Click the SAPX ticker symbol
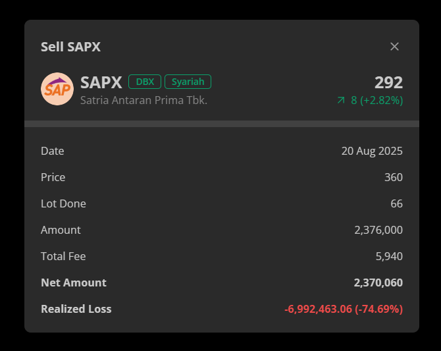The height and width of the screenshot is (351, 441). [x=101, y=82]
